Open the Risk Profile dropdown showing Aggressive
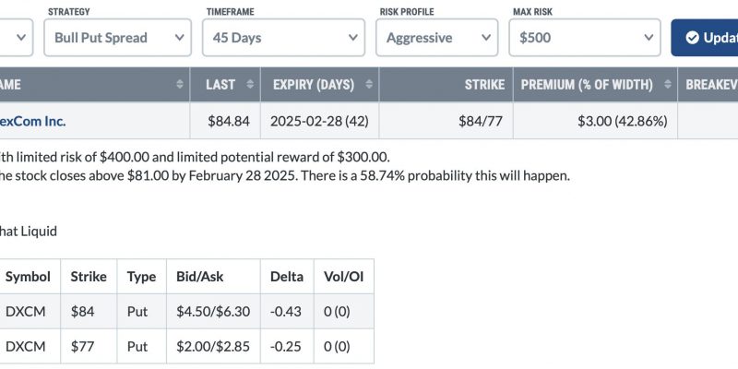The image size is (738, 369). click(x=436, y=38)
